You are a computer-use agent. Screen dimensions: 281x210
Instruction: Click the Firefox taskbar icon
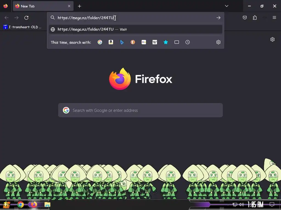coord(34,205)
